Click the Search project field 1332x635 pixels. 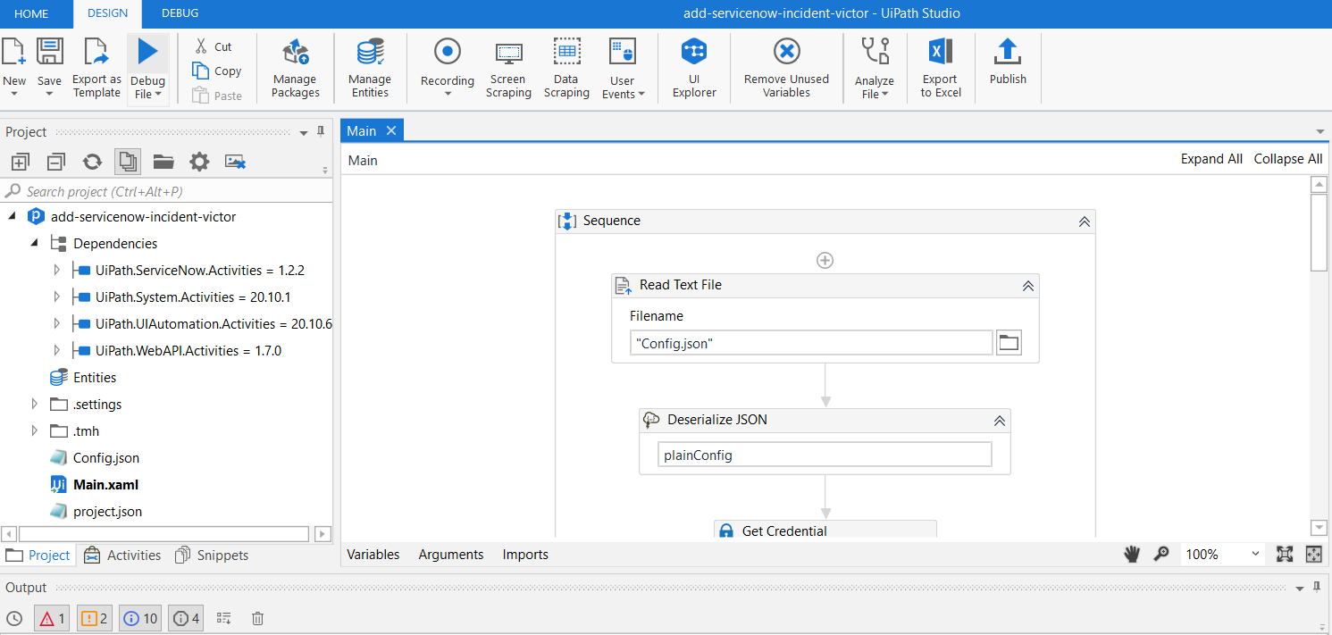point(167,191)
